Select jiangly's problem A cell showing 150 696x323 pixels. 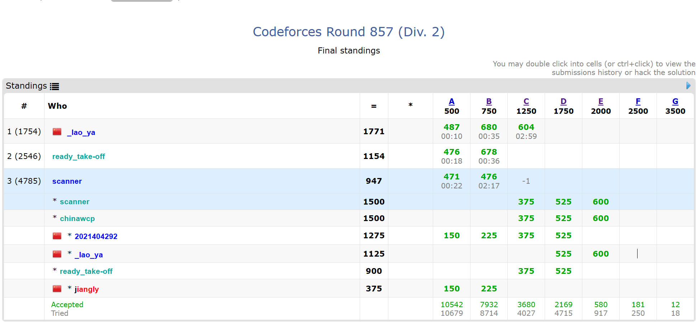pos(451,289)
